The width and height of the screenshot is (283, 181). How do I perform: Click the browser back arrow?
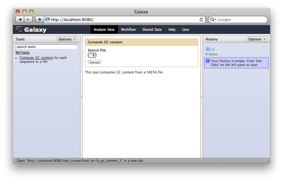click(20, 19)
